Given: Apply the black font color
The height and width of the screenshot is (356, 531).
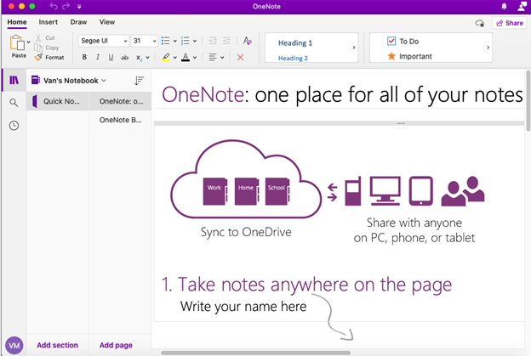Looking at the screenshot, I should (186, 58).
